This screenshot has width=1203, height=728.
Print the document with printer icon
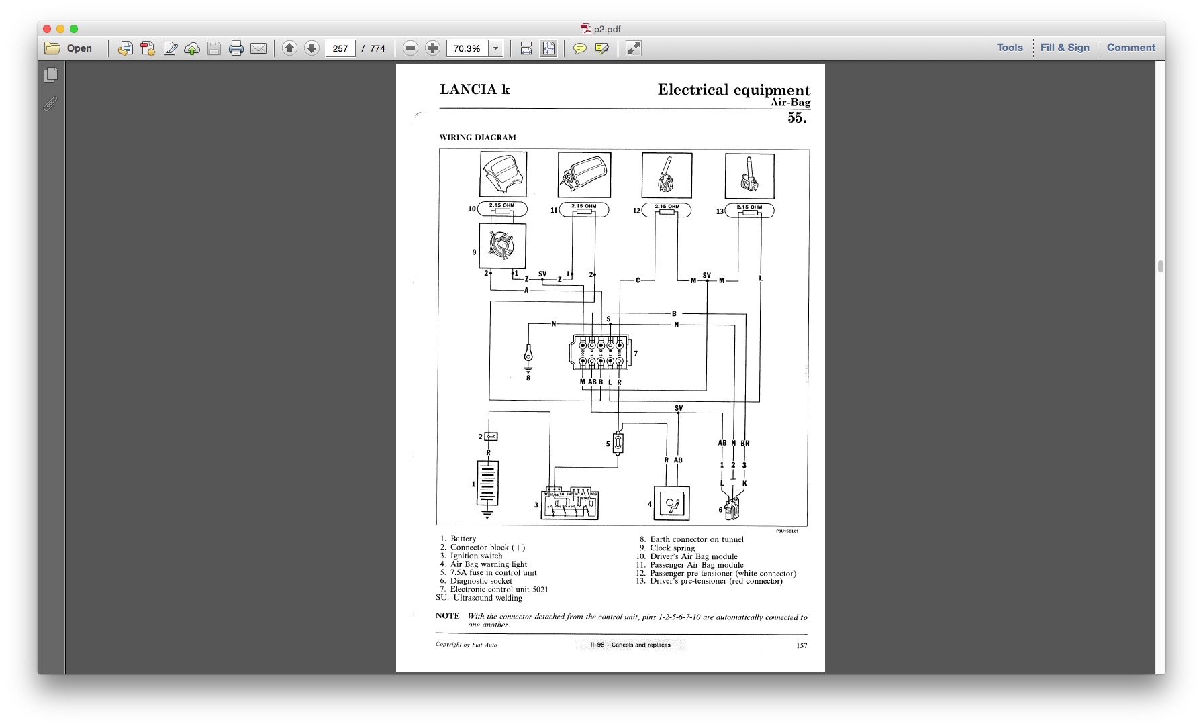(236, 48)
